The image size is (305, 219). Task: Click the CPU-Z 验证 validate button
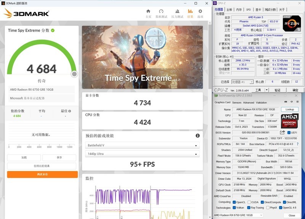point(278,90)
